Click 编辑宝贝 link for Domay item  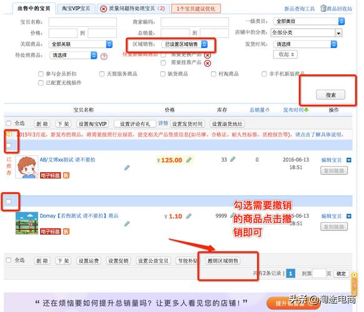(331, 216)
